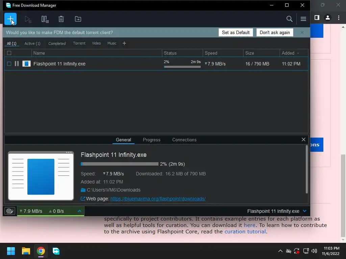346x259 pixels.
Task: Pause Flashpoint 11 Infinity.exe download in row
Action: pyautogui.click(x=17, y=64)
